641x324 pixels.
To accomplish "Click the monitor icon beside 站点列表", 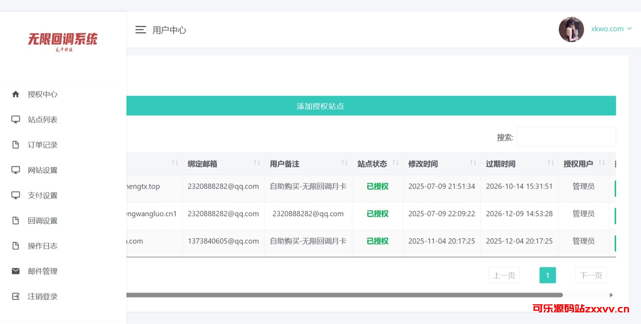I will click(15, 119).
